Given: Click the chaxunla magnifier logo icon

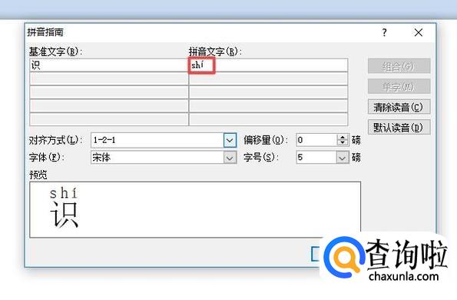Looking at the screenshot, I should pyautogui.click(x=344, y=258).
